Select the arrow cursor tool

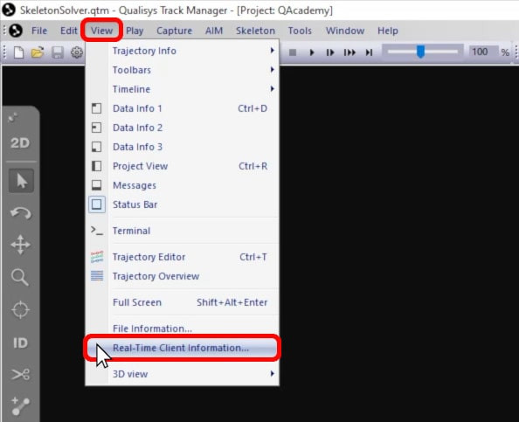click(x=21, y=181)
